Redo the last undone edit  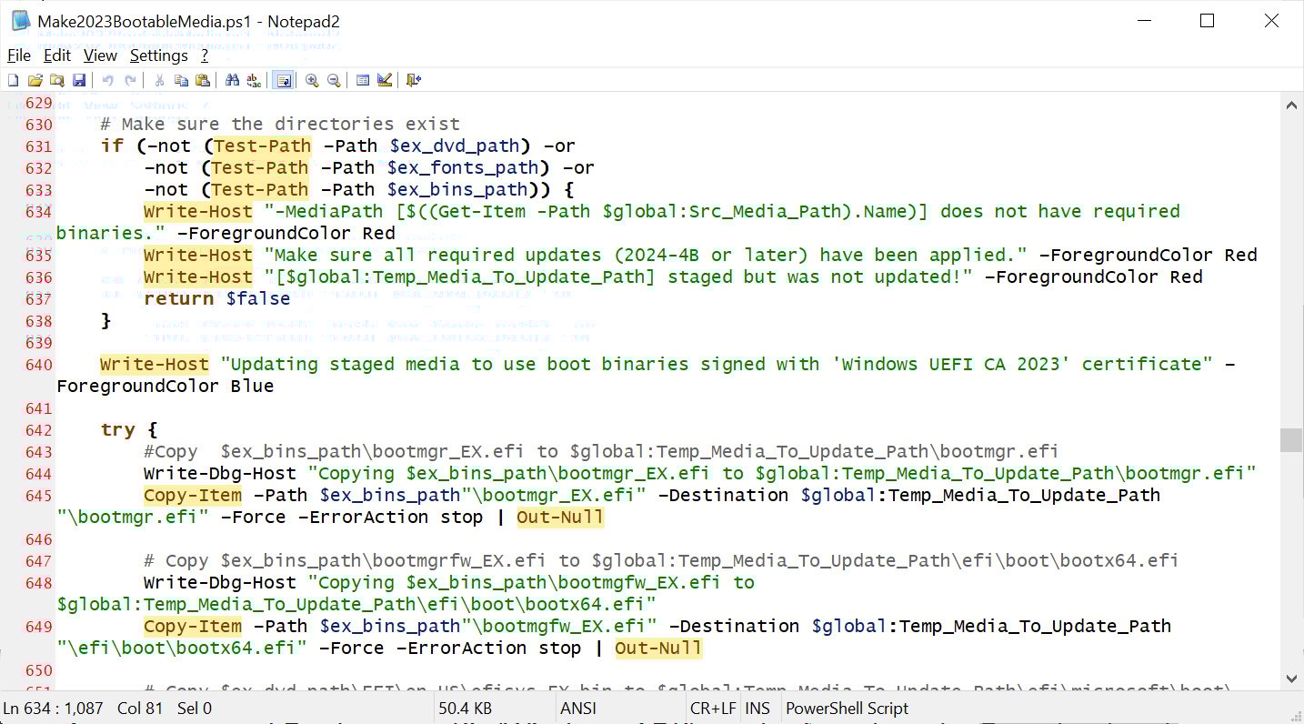[x=130, y=80]
